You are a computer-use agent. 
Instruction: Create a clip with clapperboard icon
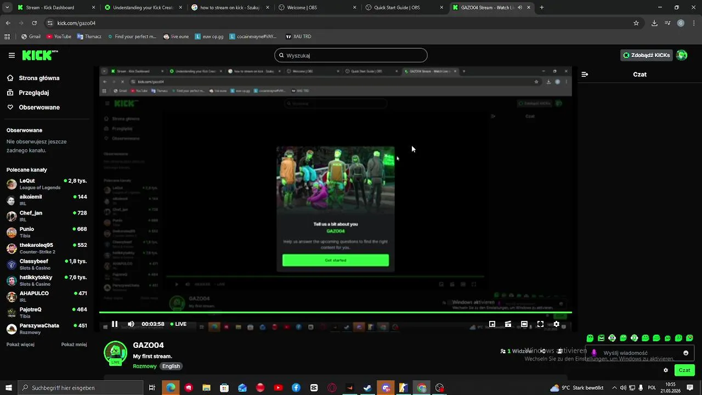tap(508, 324)
